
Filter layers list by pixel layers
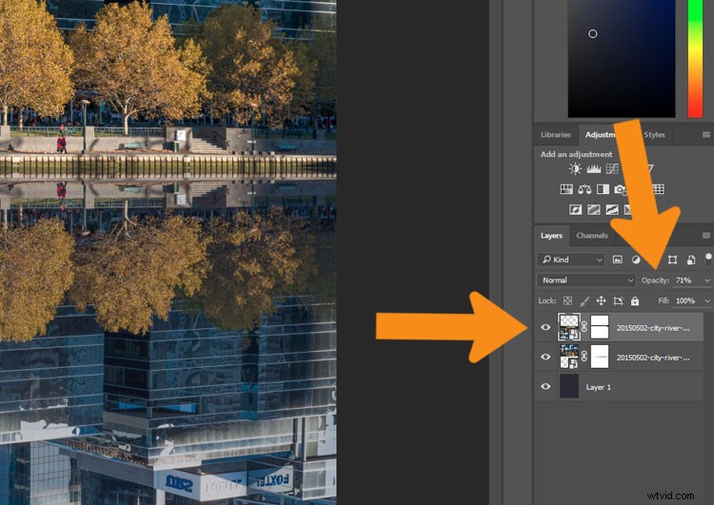(x=618, y=260)
